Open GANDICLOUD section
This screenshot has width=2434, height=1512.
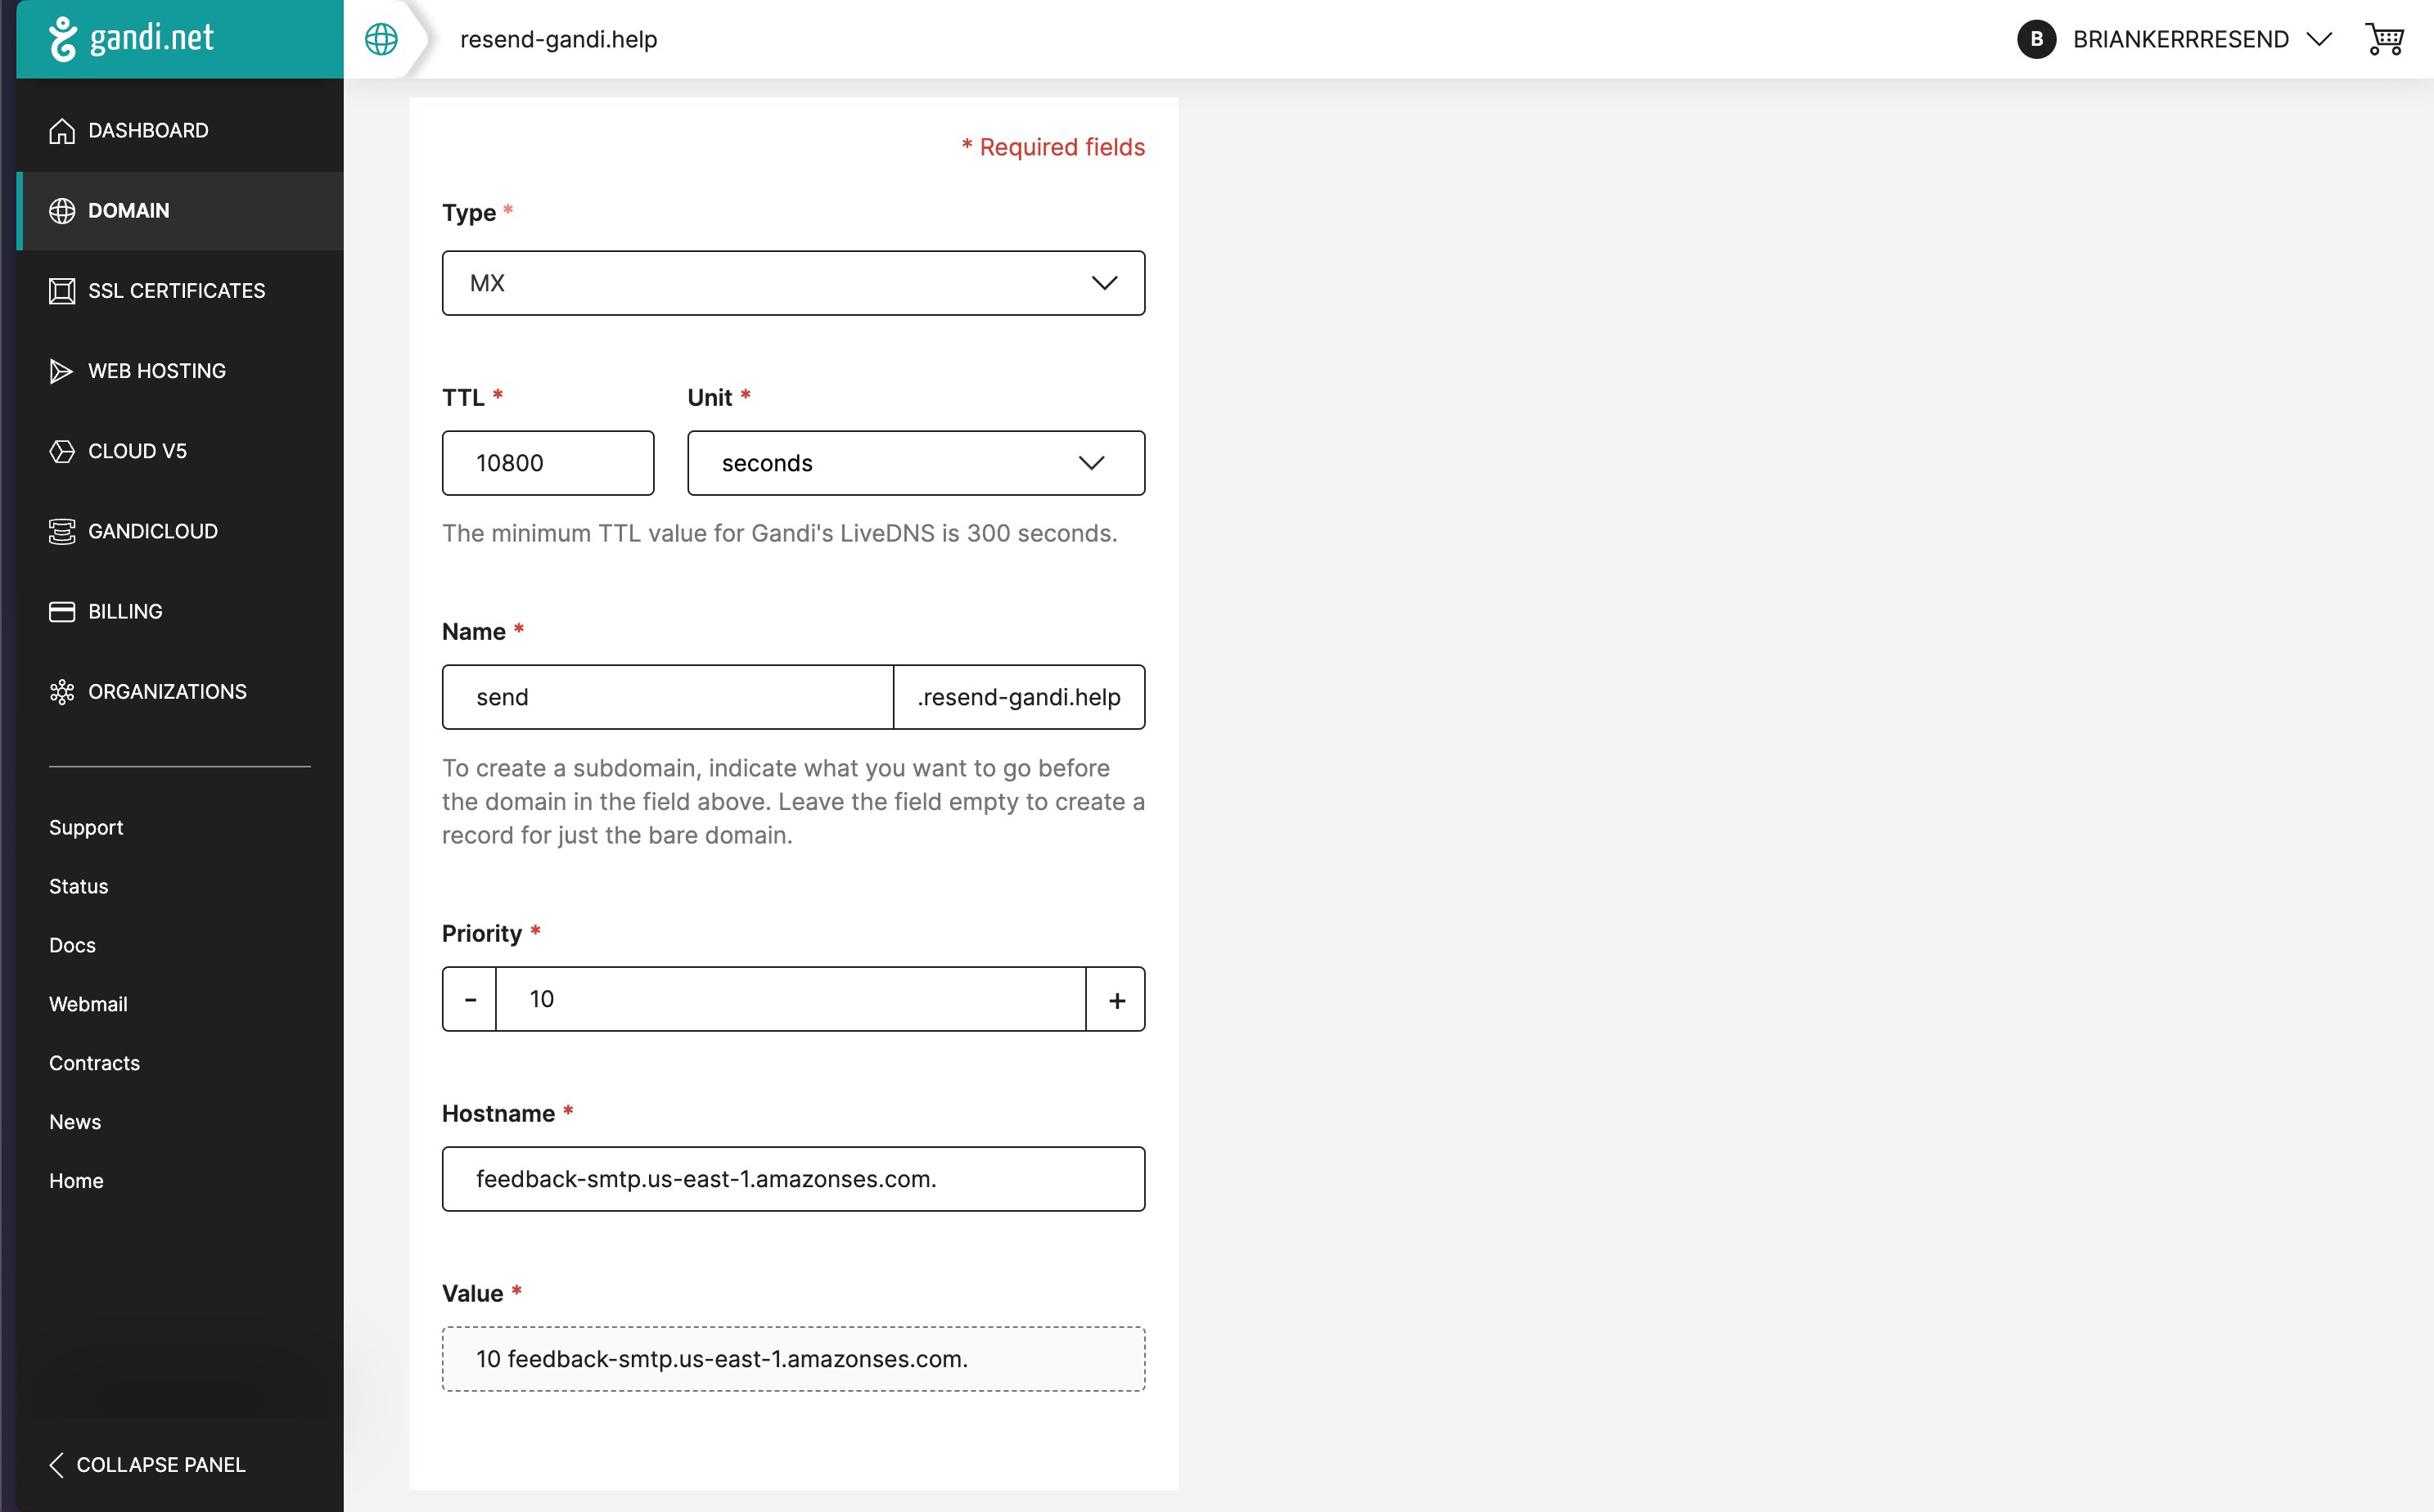[180, 531]
